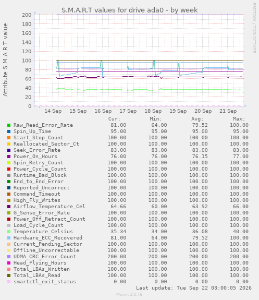Click the Max: column header
The height and width of the screenshot is (300, 259).
239,119
